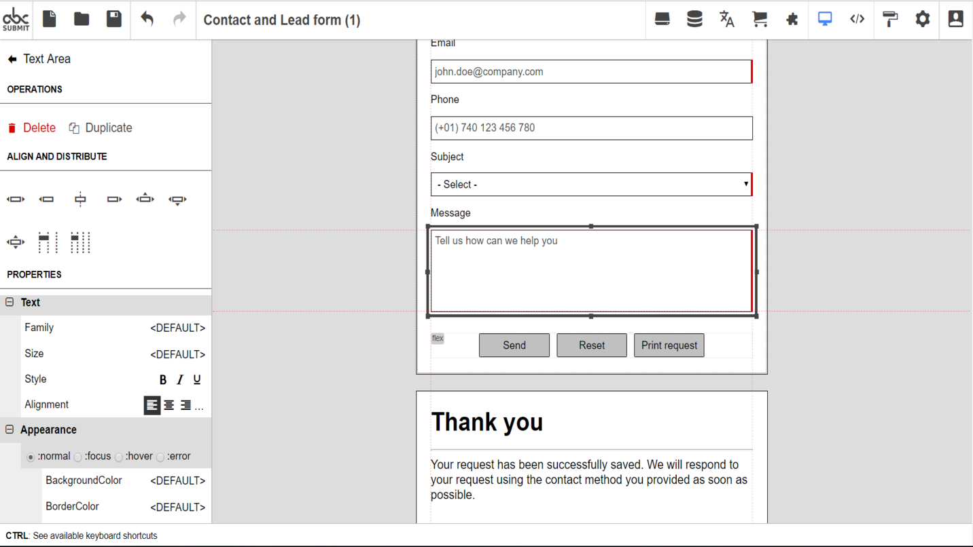Open the shopping cart icon
This screenshot has height=547, width=973.
pos(760,19)
